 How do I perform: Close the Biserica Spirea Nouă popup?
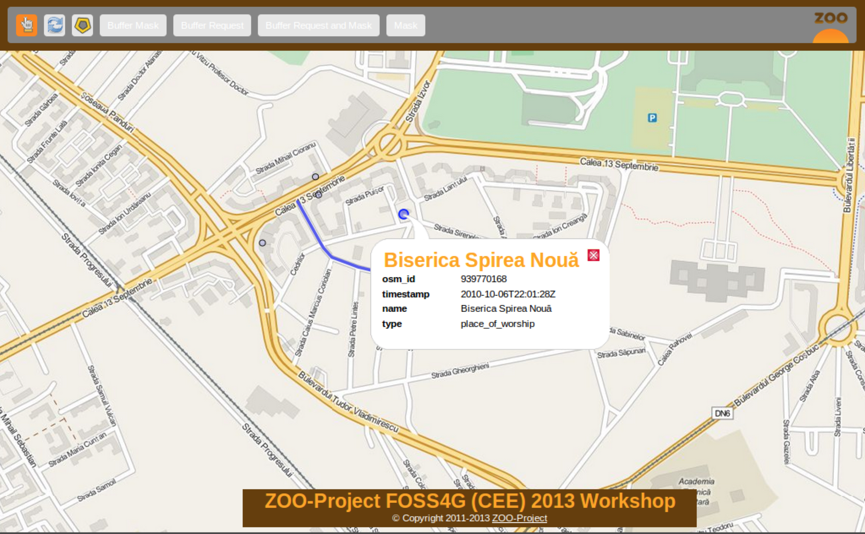click(x=593, y=255)
